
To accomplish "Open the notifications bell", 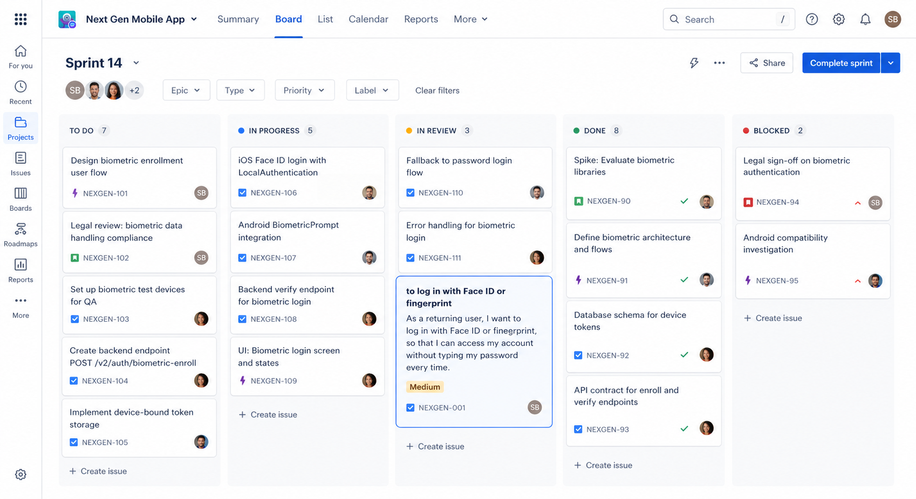I will 865,19.
